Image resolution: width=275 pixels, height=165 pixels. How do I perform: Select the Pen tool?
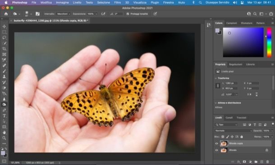(4, 110)
